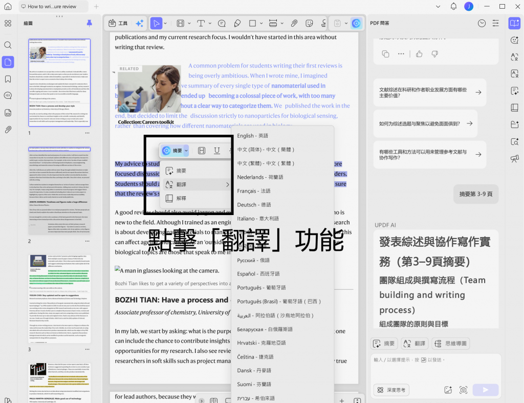Click the 思維導圖 mind map button
Viewport: 524px width, 403px height.
tap(451, 344)
